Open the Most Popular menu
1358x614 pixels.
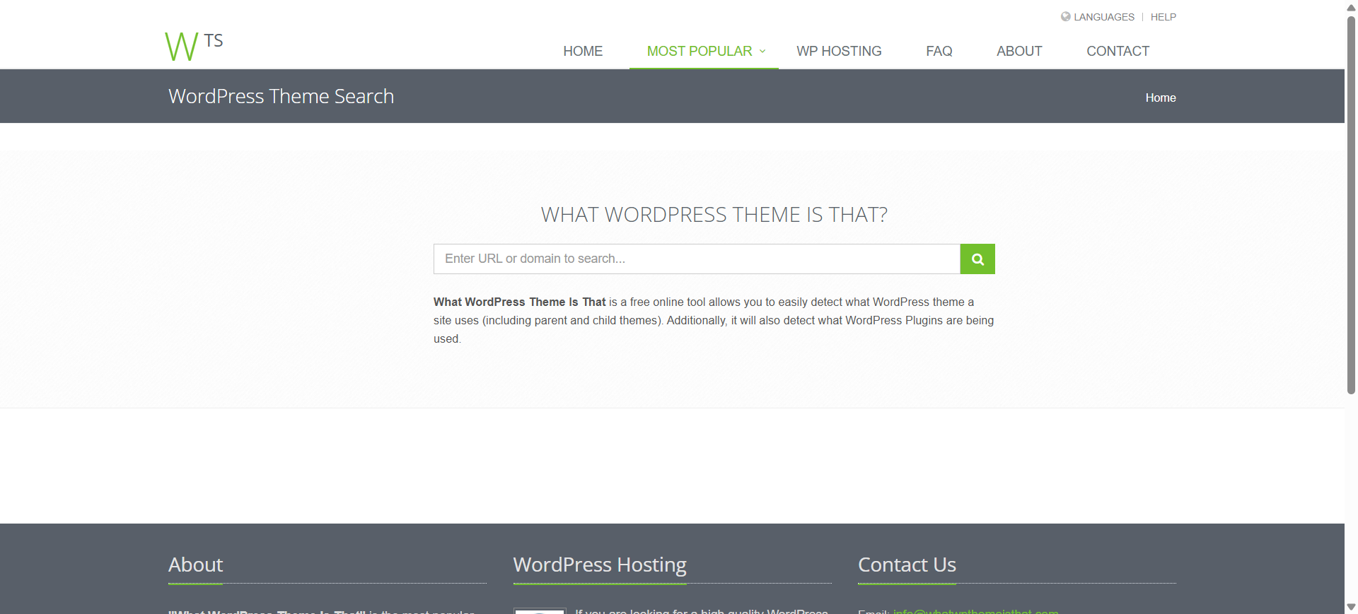tap(699, 52)
